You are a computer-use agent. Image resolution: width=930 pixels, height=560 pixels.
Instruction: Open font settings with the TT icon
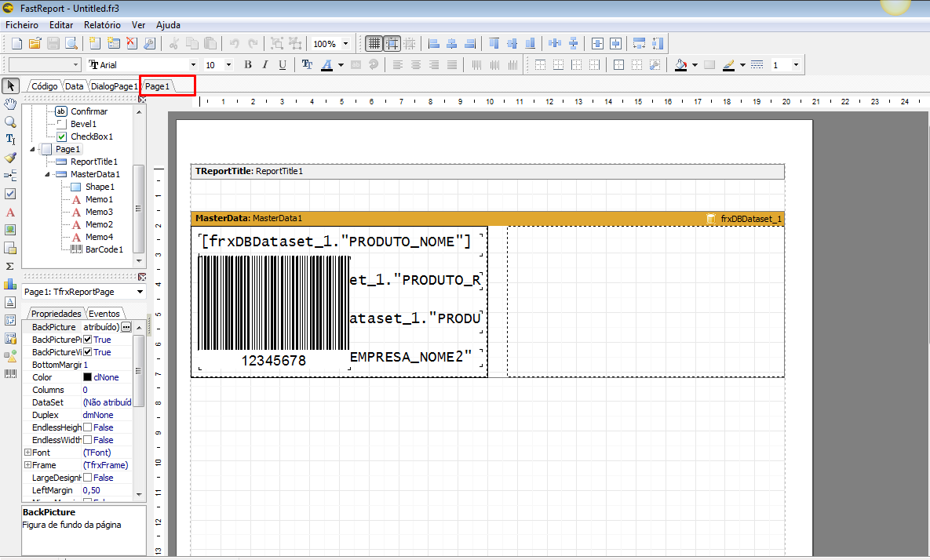pos(307,64)
